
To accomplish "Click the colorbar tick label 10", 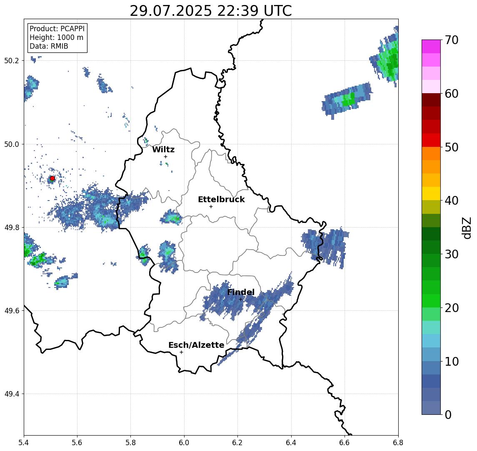I will [x=452, y=361].
